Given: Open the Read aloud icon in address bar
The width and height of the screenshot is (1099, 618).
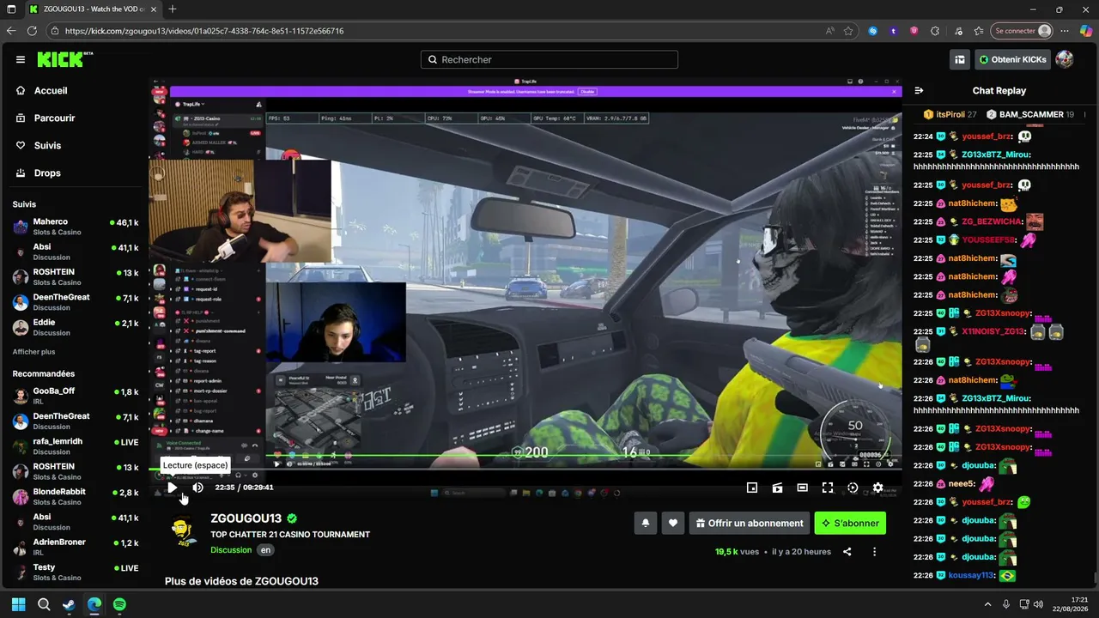Looking at the screenshot, I should 829,31.
